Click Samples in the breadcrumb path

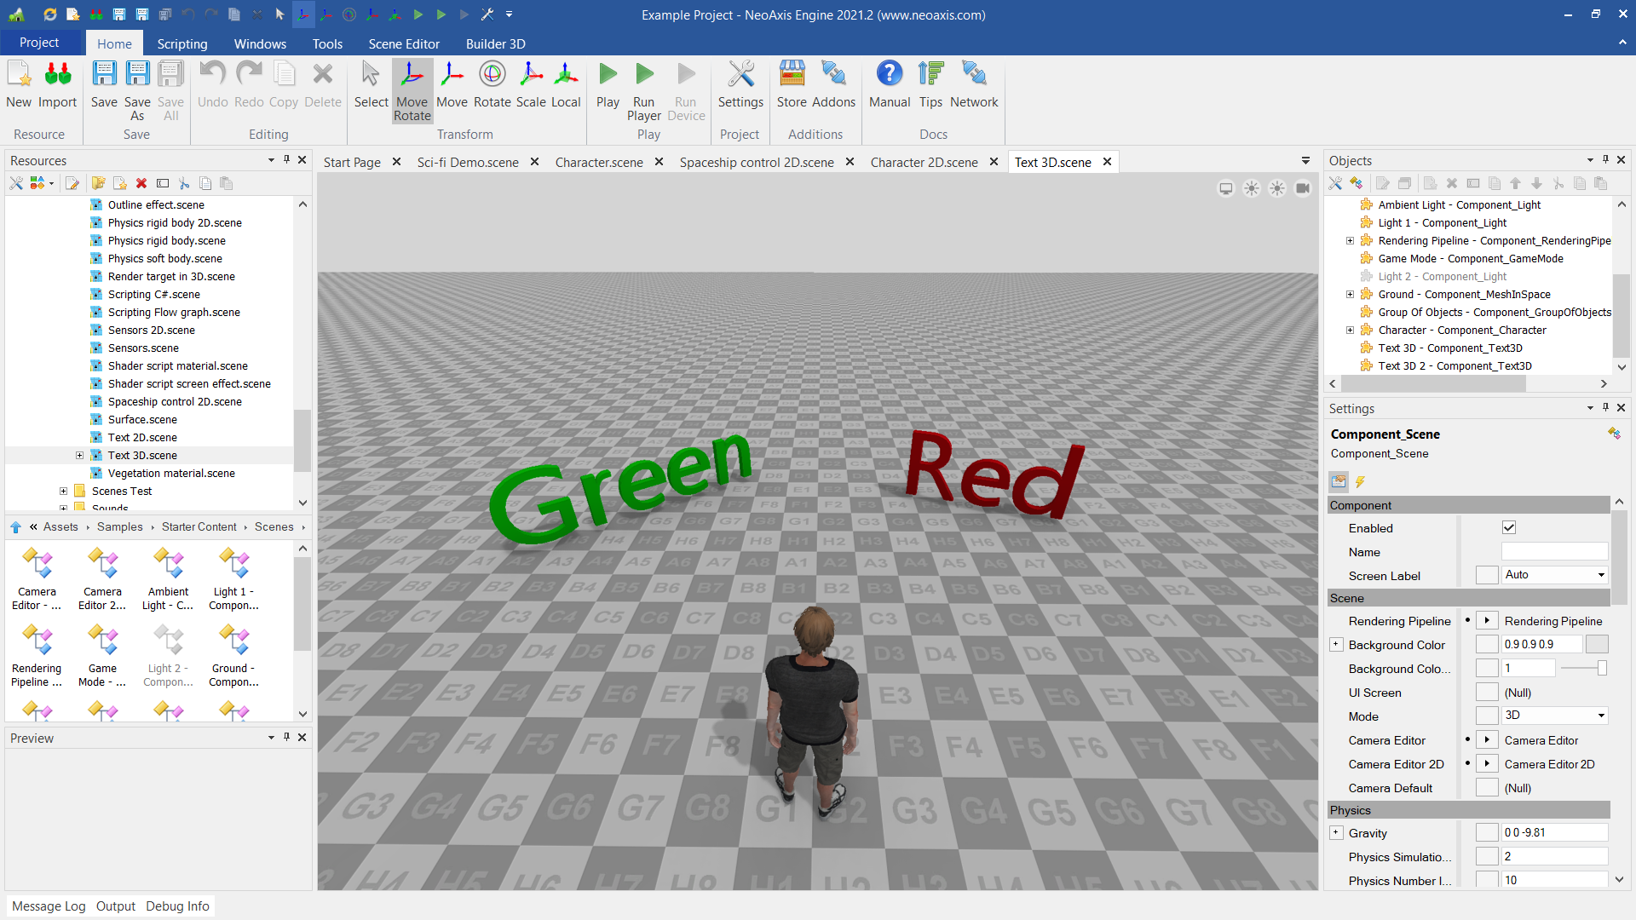[x=119, y=527]
